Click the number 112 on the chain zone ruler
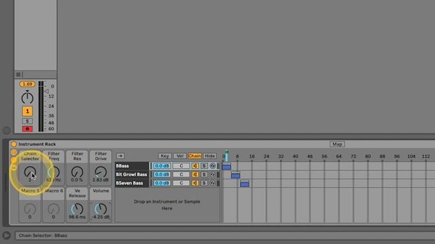The width and height of the screenshot is (435, 244). [x=425, y=157]
